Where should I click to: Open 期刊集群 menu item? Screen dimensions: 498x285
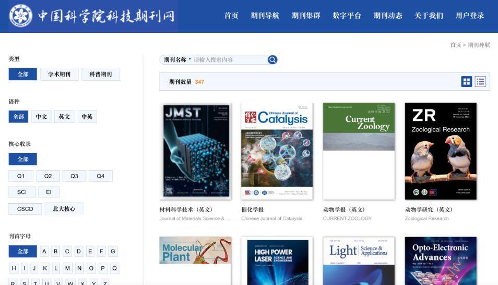306,16
